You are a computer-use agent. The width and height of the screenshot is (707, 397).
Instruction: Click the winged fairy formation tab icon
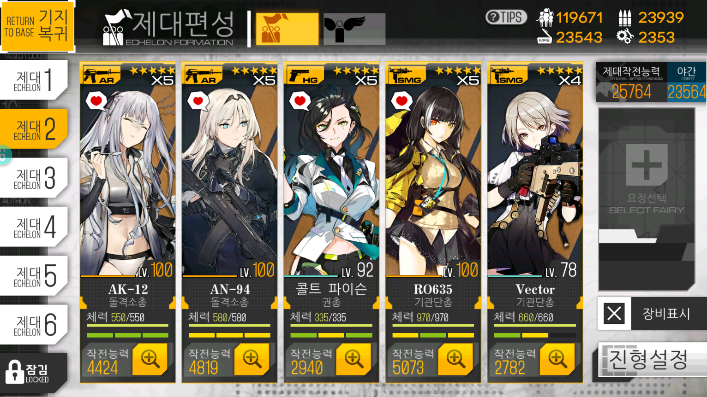[354, 29]
